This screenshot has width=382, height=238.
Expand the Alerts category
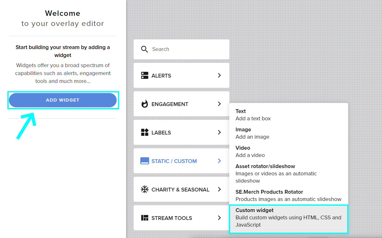[x=219, y=75]
